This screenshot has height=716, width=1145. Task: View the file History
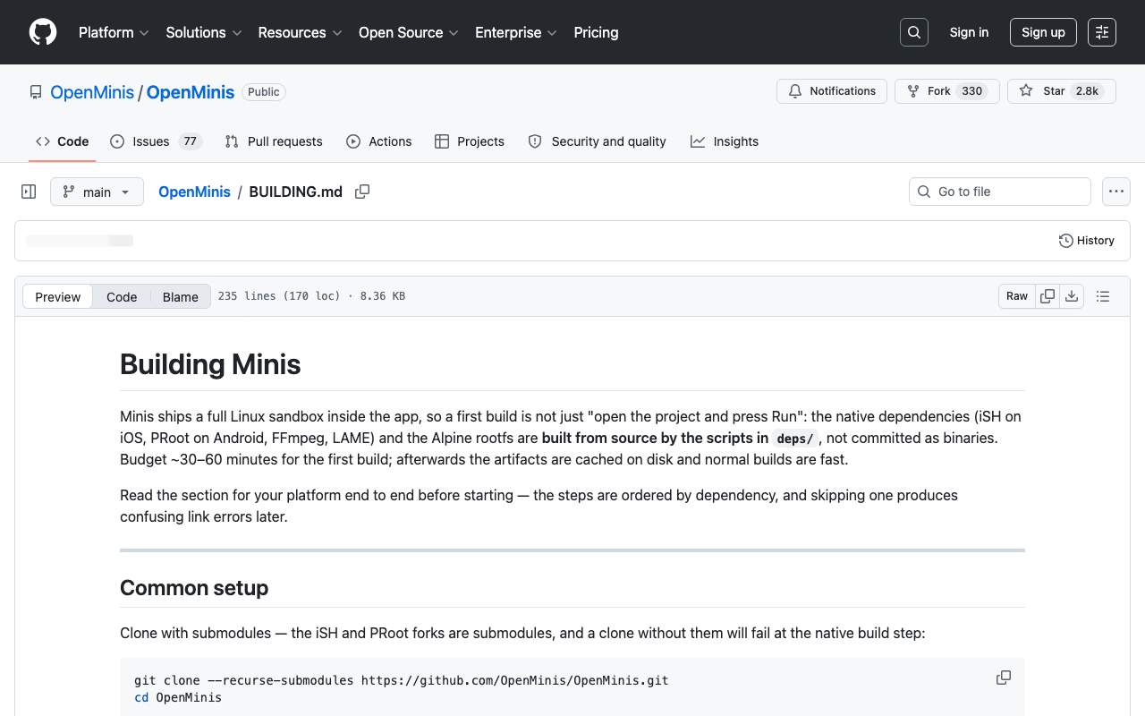click(x=1087, y=241)
